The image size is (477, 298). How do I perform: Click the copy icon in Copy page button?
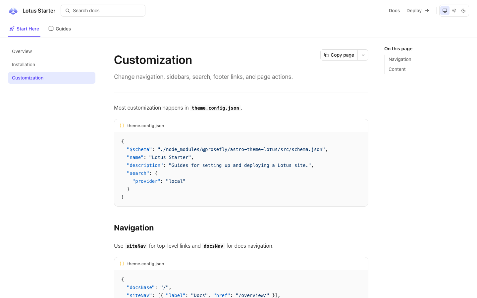pyautogui.click(x=326, y=55)
